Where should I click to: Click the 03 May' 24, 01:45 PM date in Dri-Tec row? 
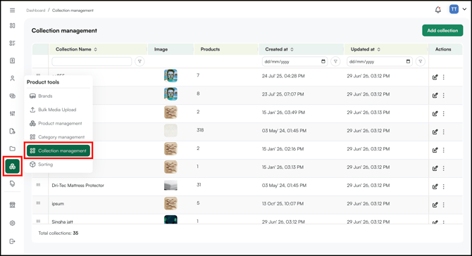[284, 186]
